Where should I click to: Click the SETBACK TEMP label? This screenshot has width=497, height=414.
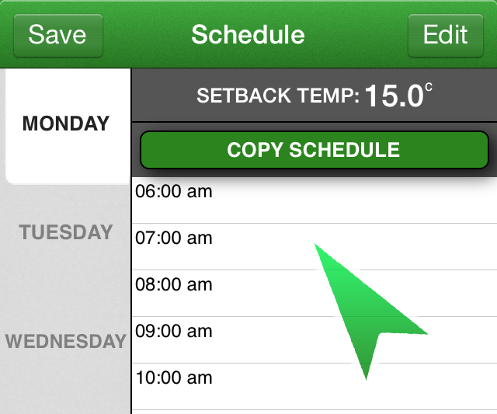click(278, 96)
